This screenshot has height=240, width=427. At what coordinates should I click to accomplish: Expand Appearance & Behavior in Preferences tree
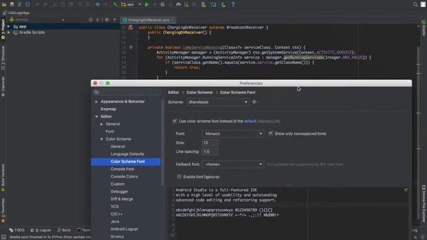[96, 101]
